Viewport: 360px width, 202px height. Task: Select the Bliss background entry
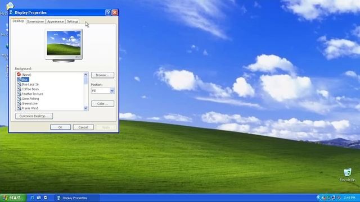(x=25, y=80)
